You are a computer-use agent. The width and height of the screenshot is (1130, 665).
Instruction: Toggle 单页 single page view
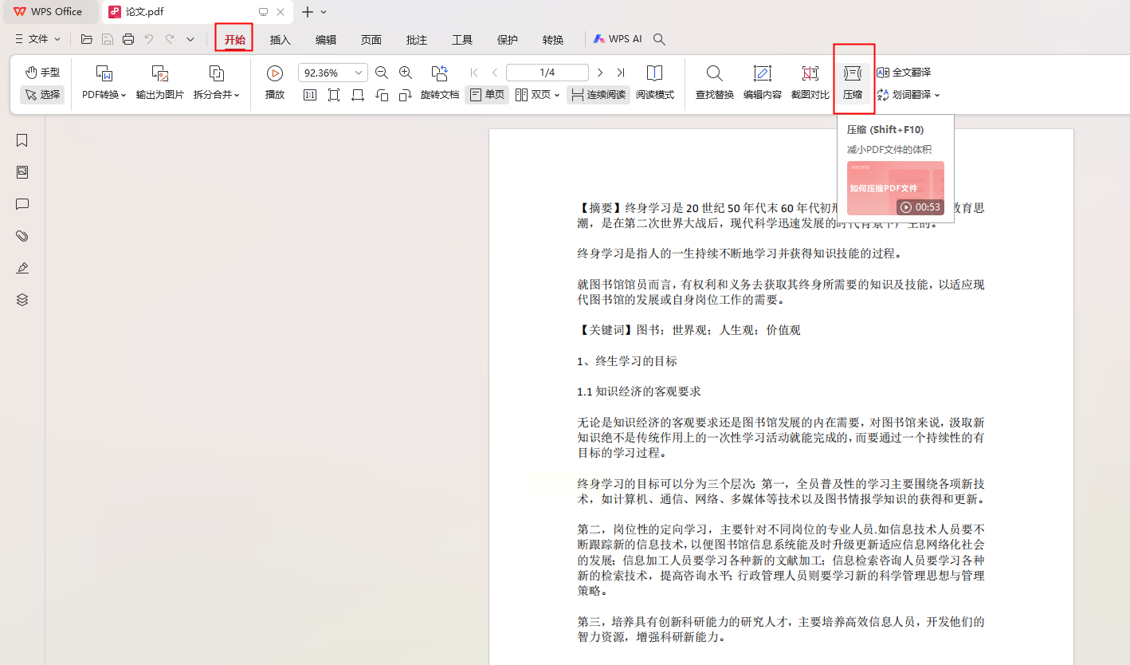(487, 95)
